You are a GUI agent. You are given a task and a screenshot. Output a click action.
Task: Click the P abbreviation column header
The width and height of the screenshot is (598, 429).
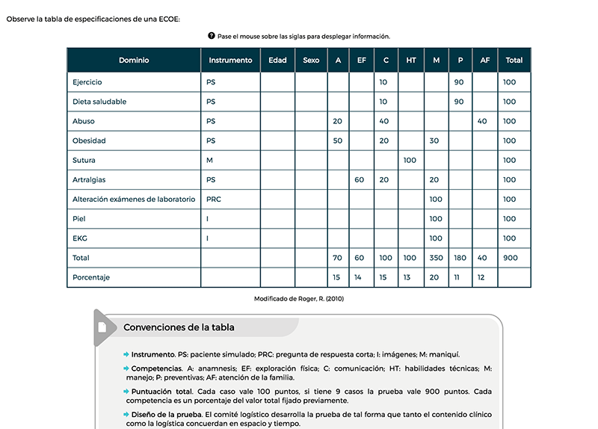click(x=460, y=61)
